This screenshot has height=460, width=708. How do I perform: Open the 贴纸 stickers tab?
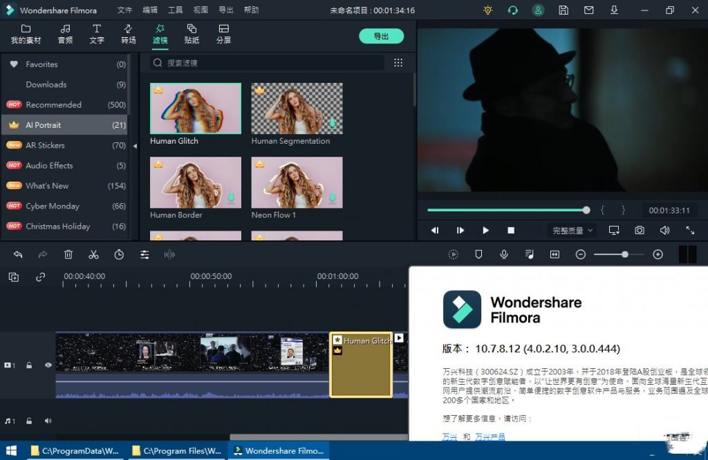point(192,35)
